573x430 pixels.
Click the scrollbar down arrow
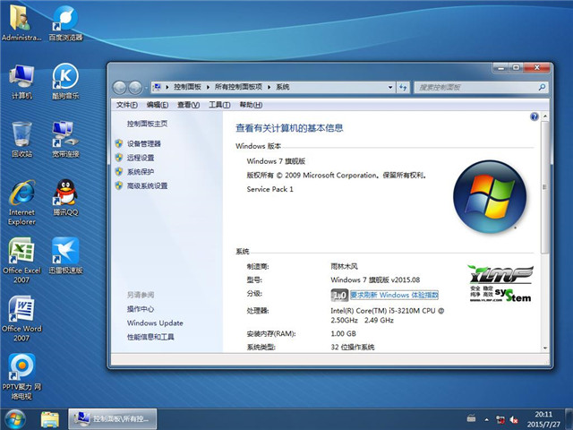click(545, 348)
